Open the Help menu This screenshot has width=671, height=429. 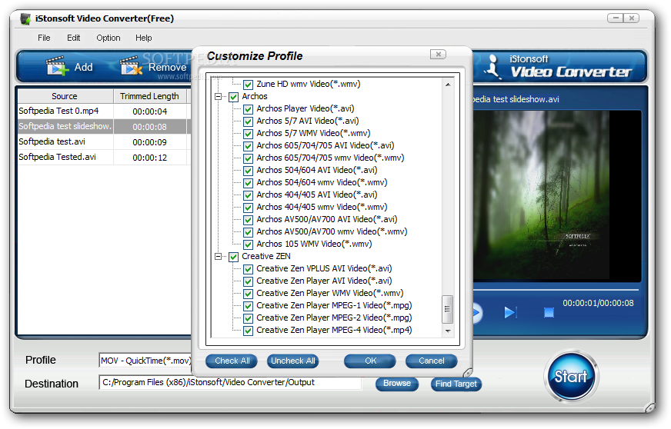tap(144, 38)
